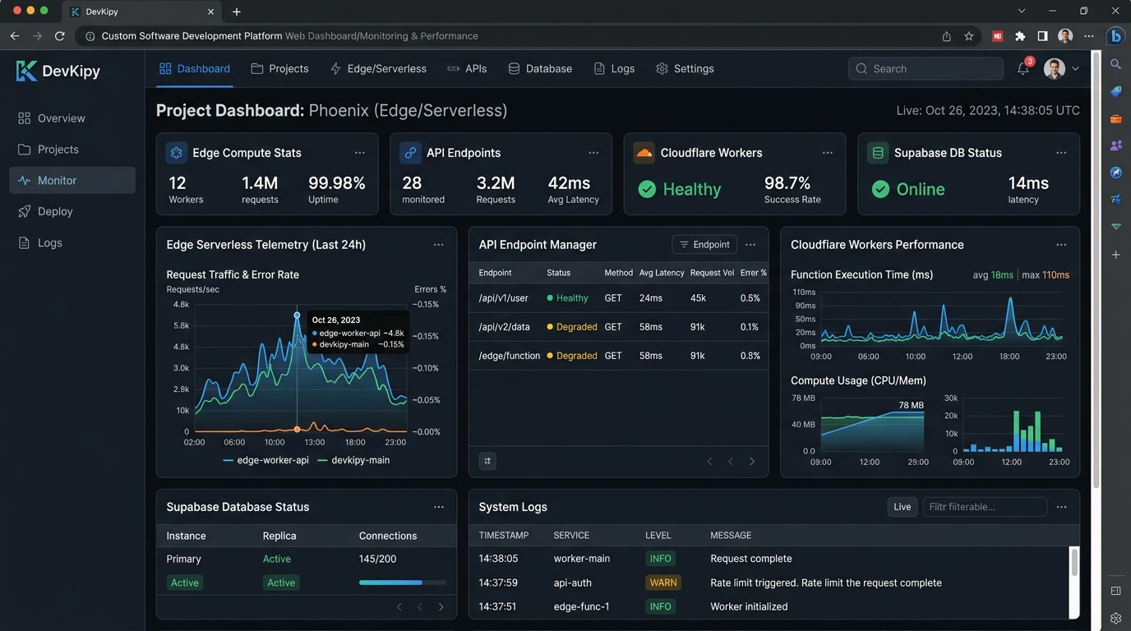Click the Search input field

pos(926,69)
